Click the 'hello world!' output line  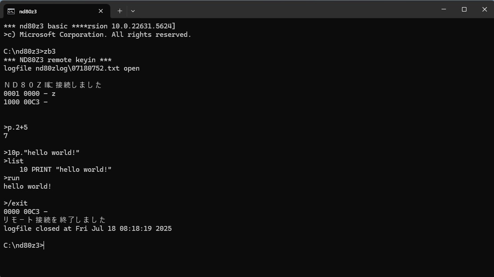tap(28, 186)
